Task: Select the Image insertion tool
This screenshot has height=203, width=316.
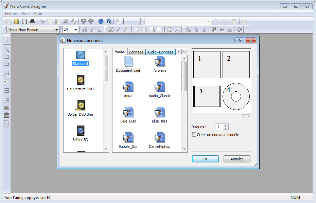Action: (5, 107)
